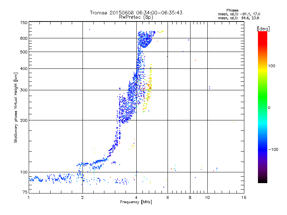Click the plot title 'Tromsø 20150608 06:34:00-06:35:43'
Viewport: 287px width, 215px height.
point(136,13)
